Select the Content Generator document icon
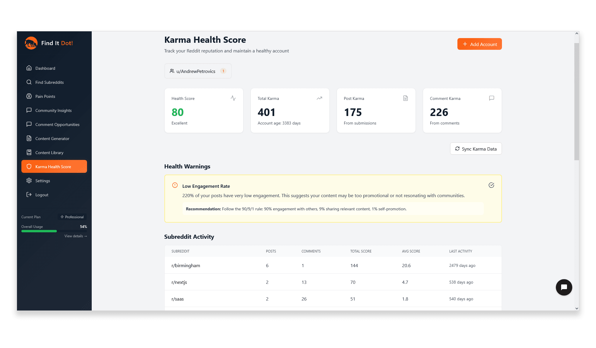The width and height of the screenshot is (596, 348). (x=29, y=138)
